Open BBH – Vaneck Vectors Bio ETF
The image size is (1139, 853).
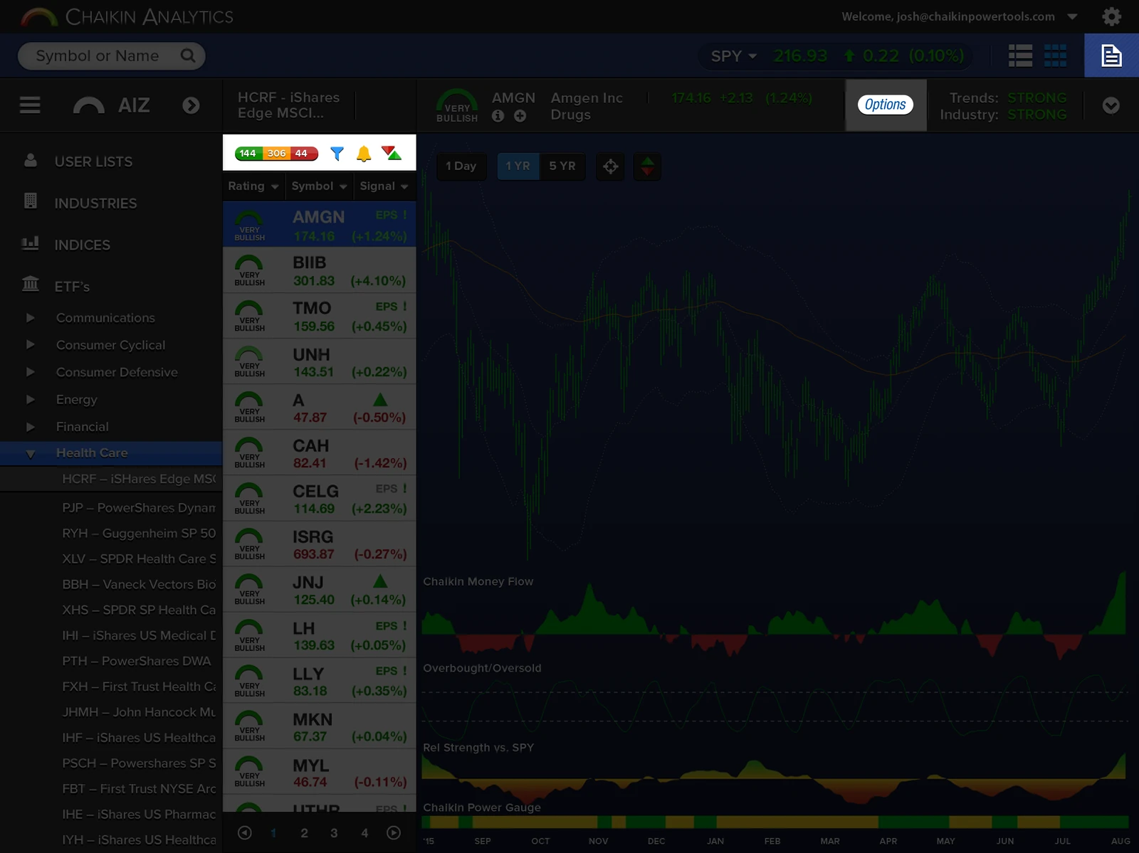pos(139,584)
